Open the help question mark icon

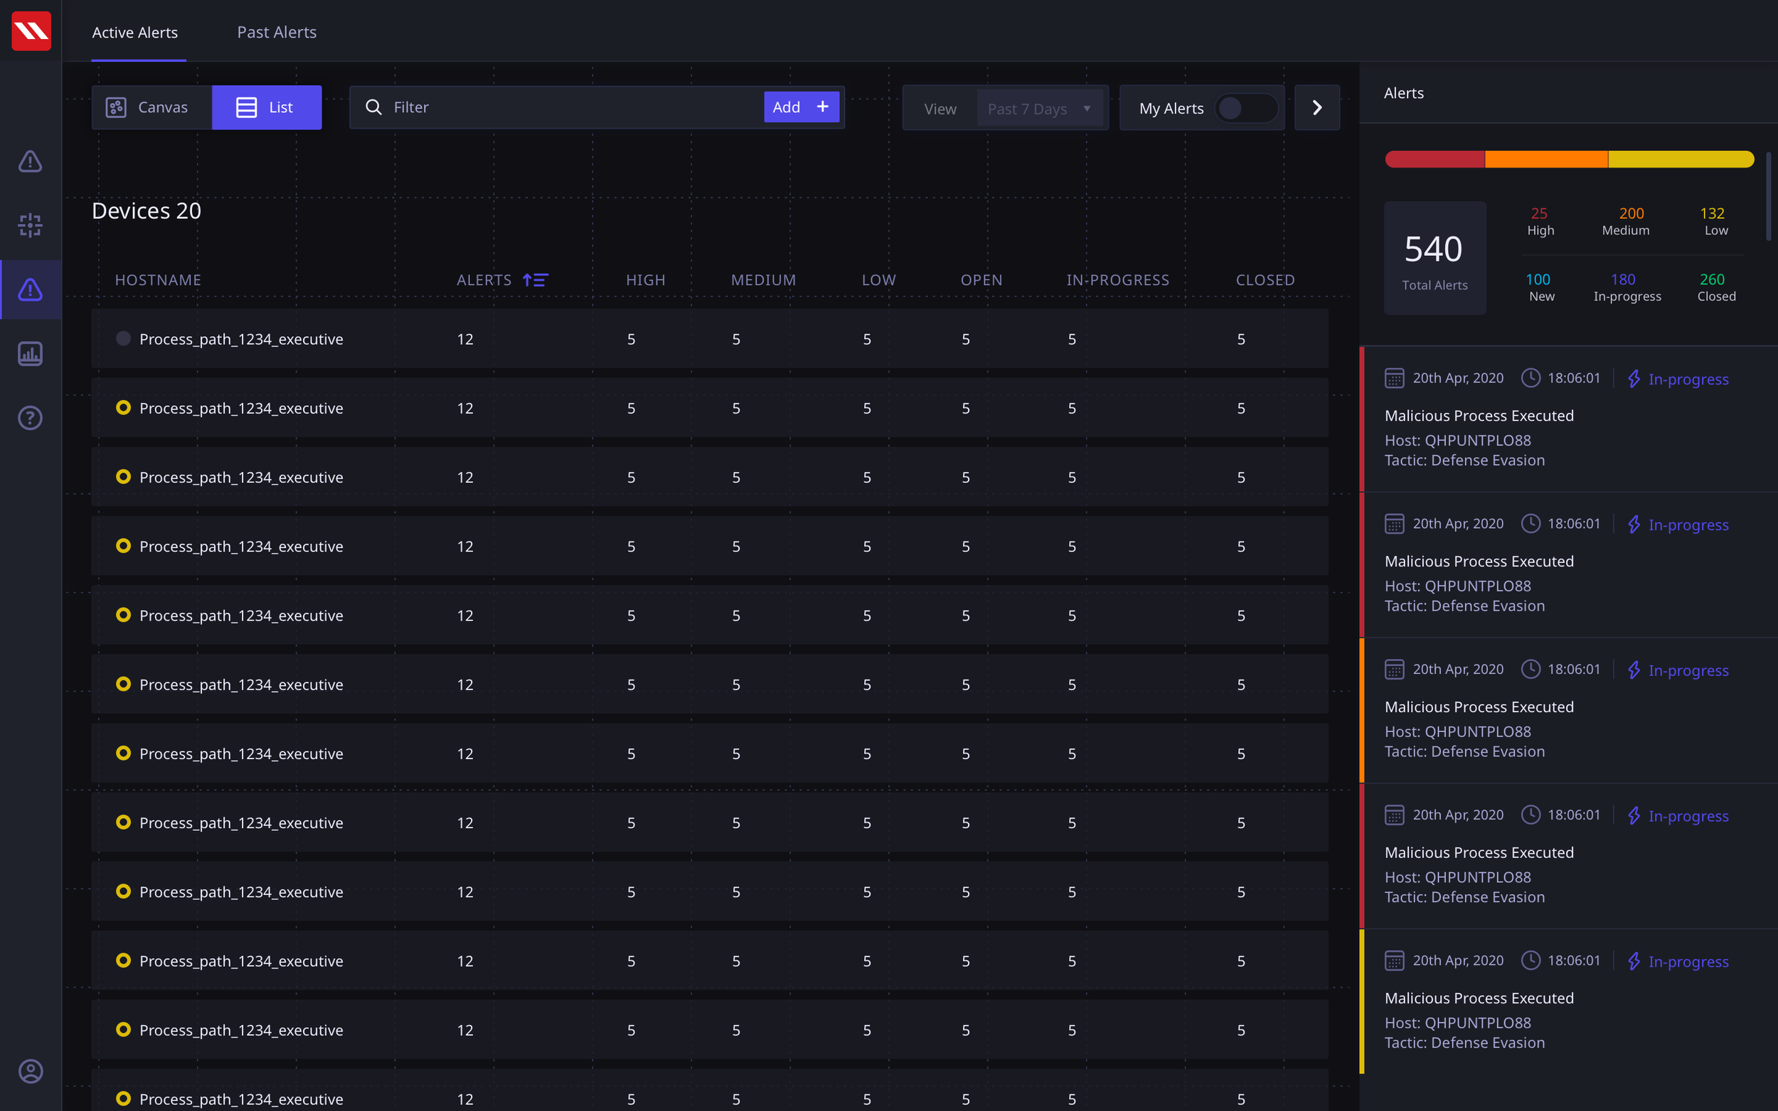click(x=30, y=418)
